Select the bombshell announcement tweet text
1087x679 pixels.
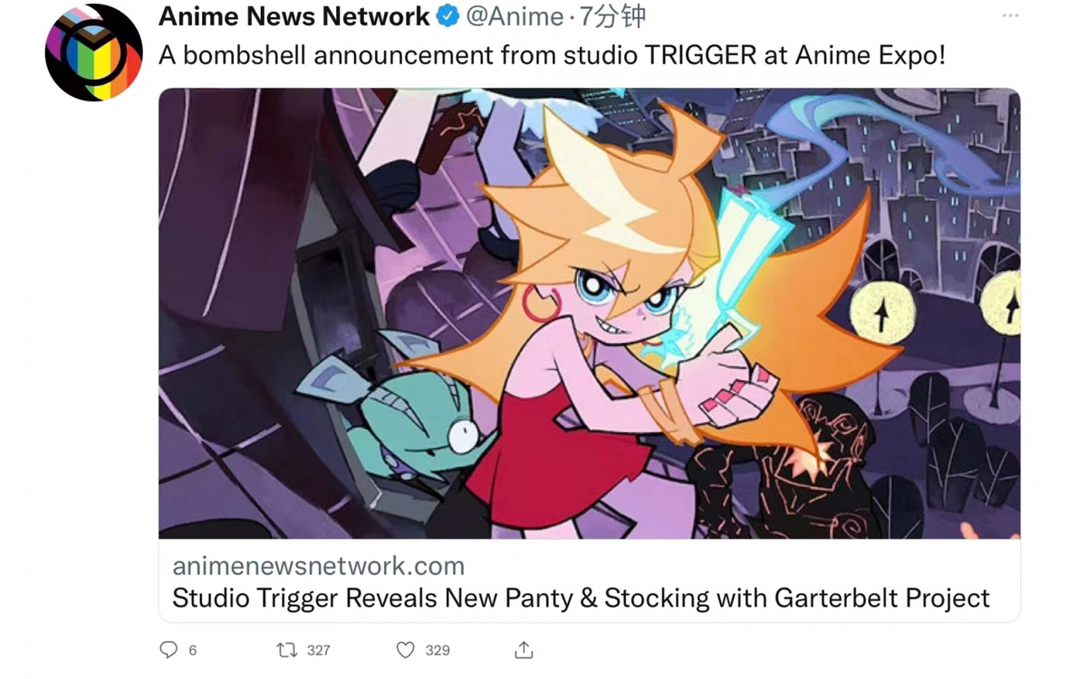click(x=552, y=55)
